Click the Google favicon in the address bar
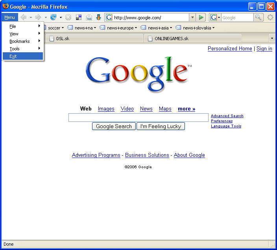 (109, 17)
